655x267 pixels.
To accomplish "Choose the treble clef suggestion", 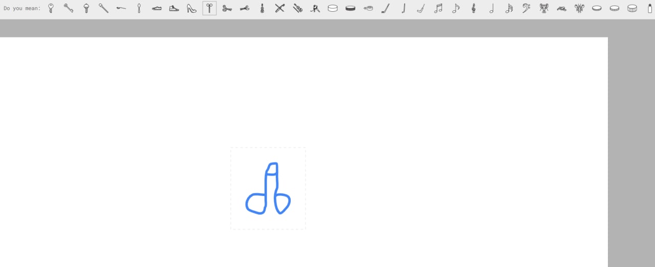I will point(473,8).
